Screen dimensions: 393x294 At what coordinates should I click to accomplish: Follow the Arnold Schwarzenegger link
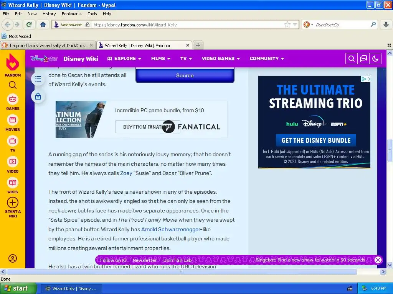pos(171,229)
